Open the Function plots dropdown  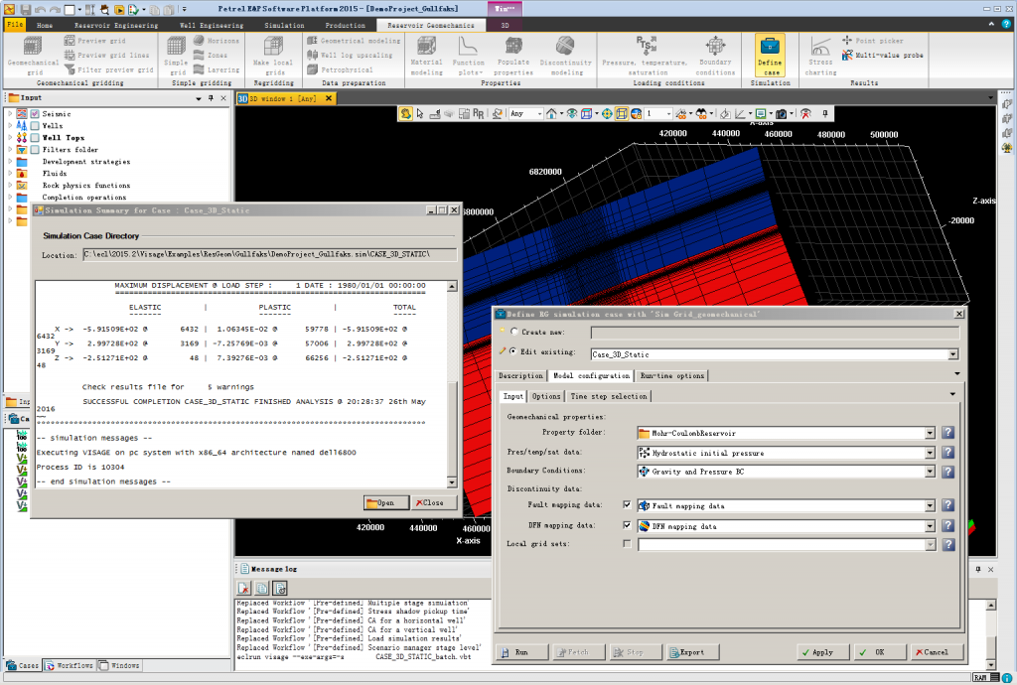click(x=469, y=55)
